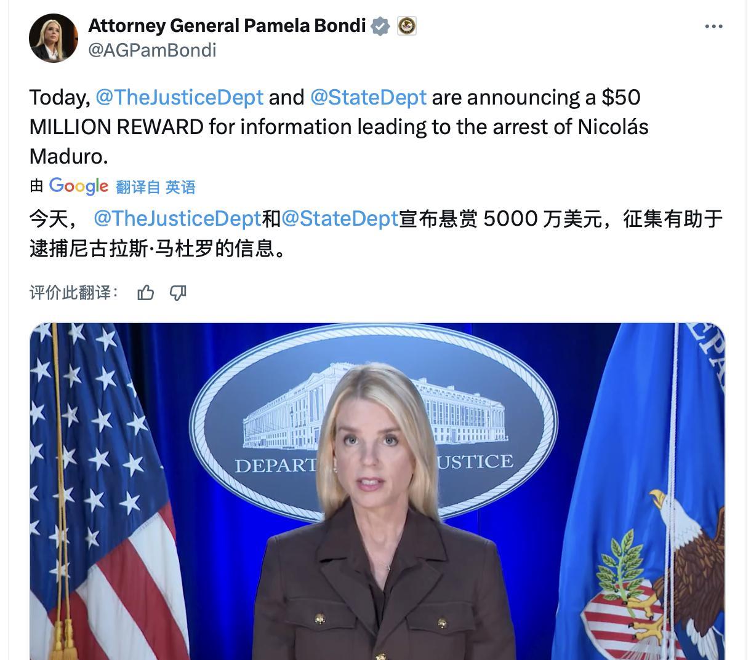Open the @TheJusticeDept mention in English text
The width and height of the screenshot is (751, 660).
click(x=180, y=97)
